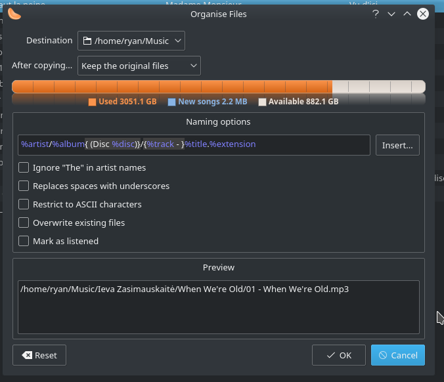
Task: Click the folder icon in Destination box
Action: tap(87, 41)
